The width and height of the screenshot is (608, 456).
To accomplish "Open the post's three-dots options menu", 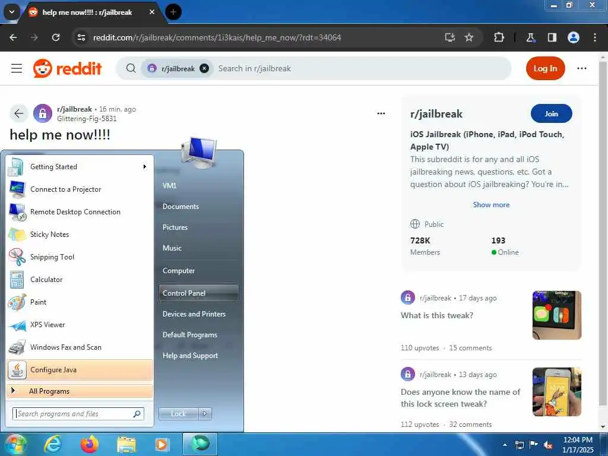I will 381,113.
